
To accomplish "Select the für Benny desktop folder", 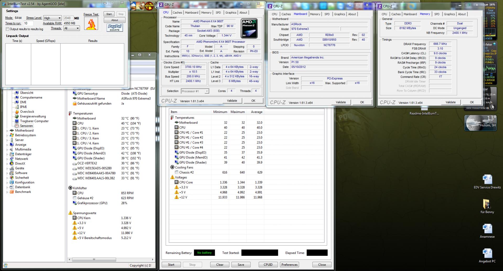I will click(x=487, y=206).
